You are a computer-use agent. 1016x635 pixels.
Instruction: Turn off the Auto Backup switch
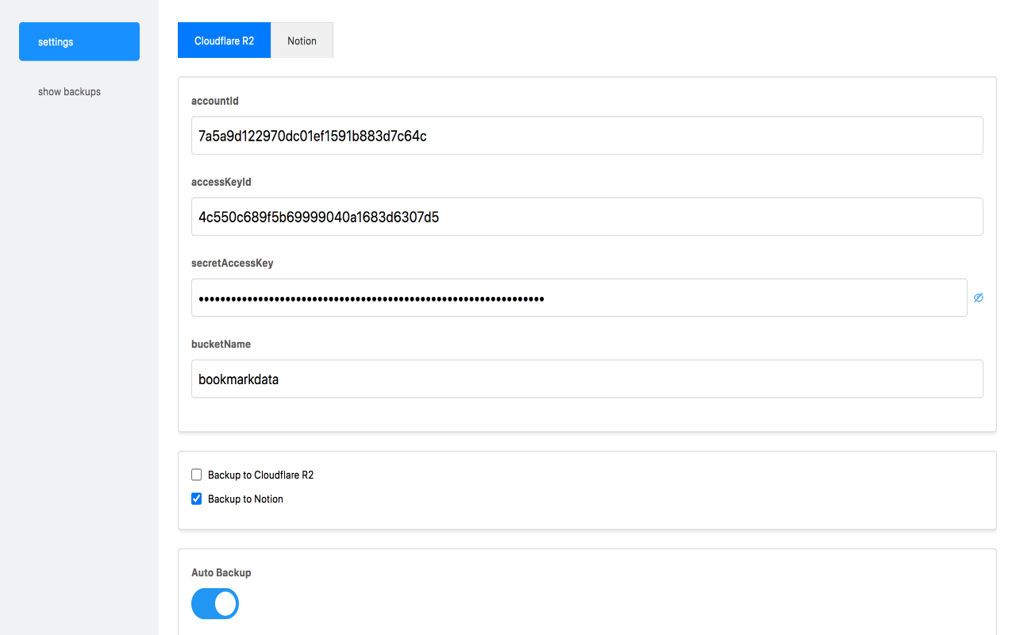pos(215,604)
